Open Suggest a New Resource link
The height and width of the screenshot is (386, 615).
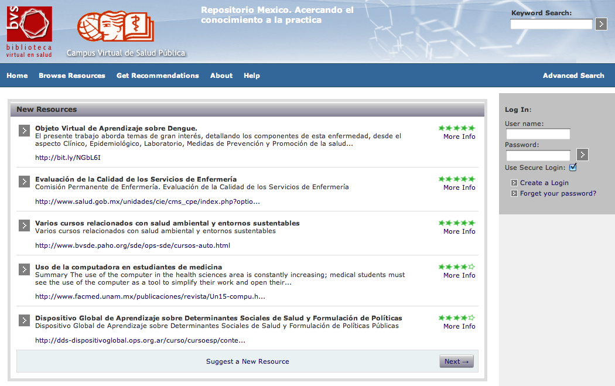[x=247, y=361]
